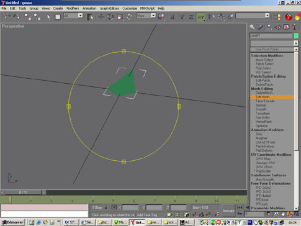Open the Graph Editors menu
This screenshot has height=226, width=301.
coord(109,9)
